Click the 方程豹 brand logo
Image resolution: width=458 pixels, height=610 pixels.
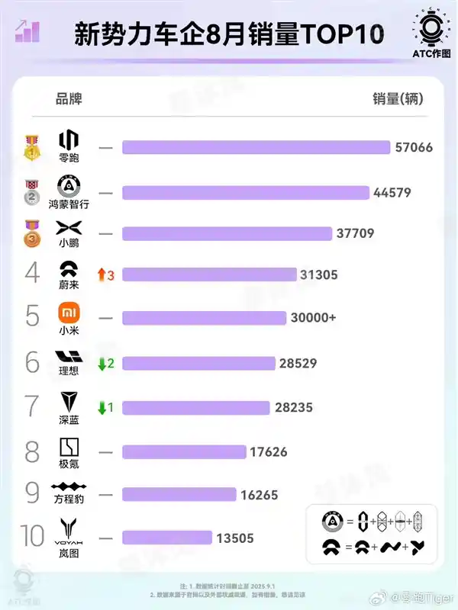coord(69,486)
